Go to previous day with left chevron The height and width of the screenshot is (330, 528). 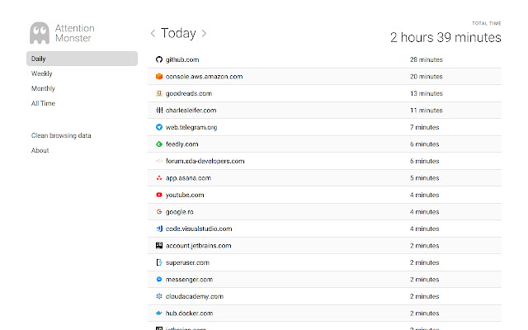[153, 33]
